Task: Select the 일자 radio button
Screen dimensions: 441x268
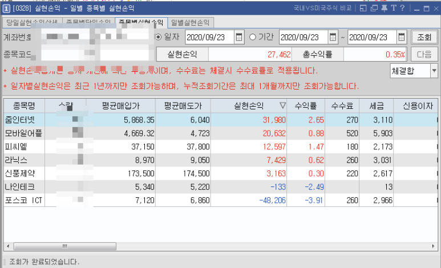Action: 159,37
